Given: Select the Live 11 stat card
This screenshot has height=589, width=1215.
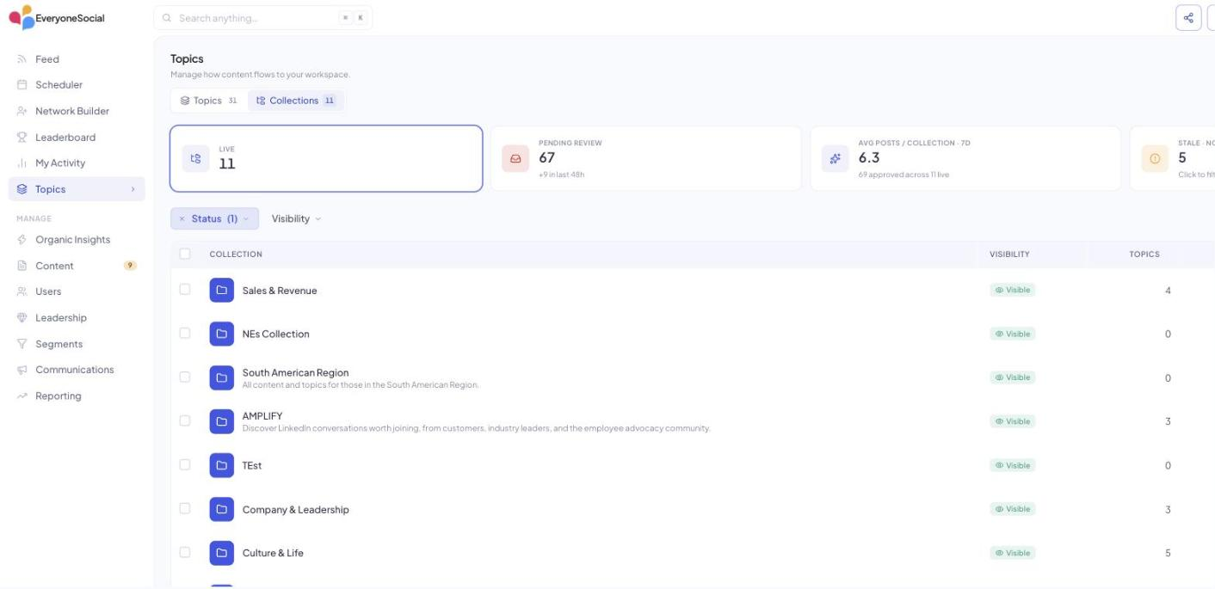Looking at the screenshot, I should click(326, 158).
